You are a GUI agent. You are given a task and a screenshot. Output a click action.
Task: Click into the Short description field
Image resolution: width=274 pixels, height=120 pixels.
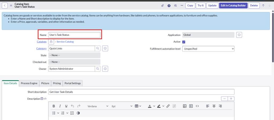pyautogui.click(x=141, y=92)
